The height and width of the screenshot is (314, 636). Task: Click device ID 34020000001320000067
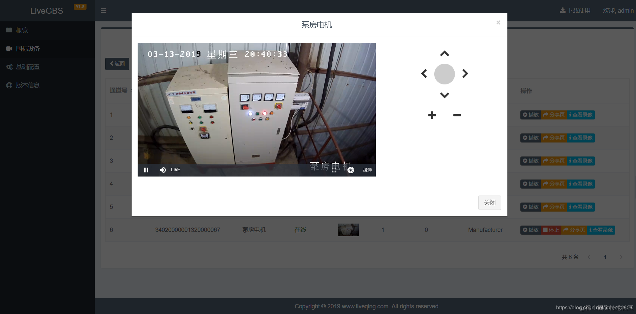[x=187, y=230]
